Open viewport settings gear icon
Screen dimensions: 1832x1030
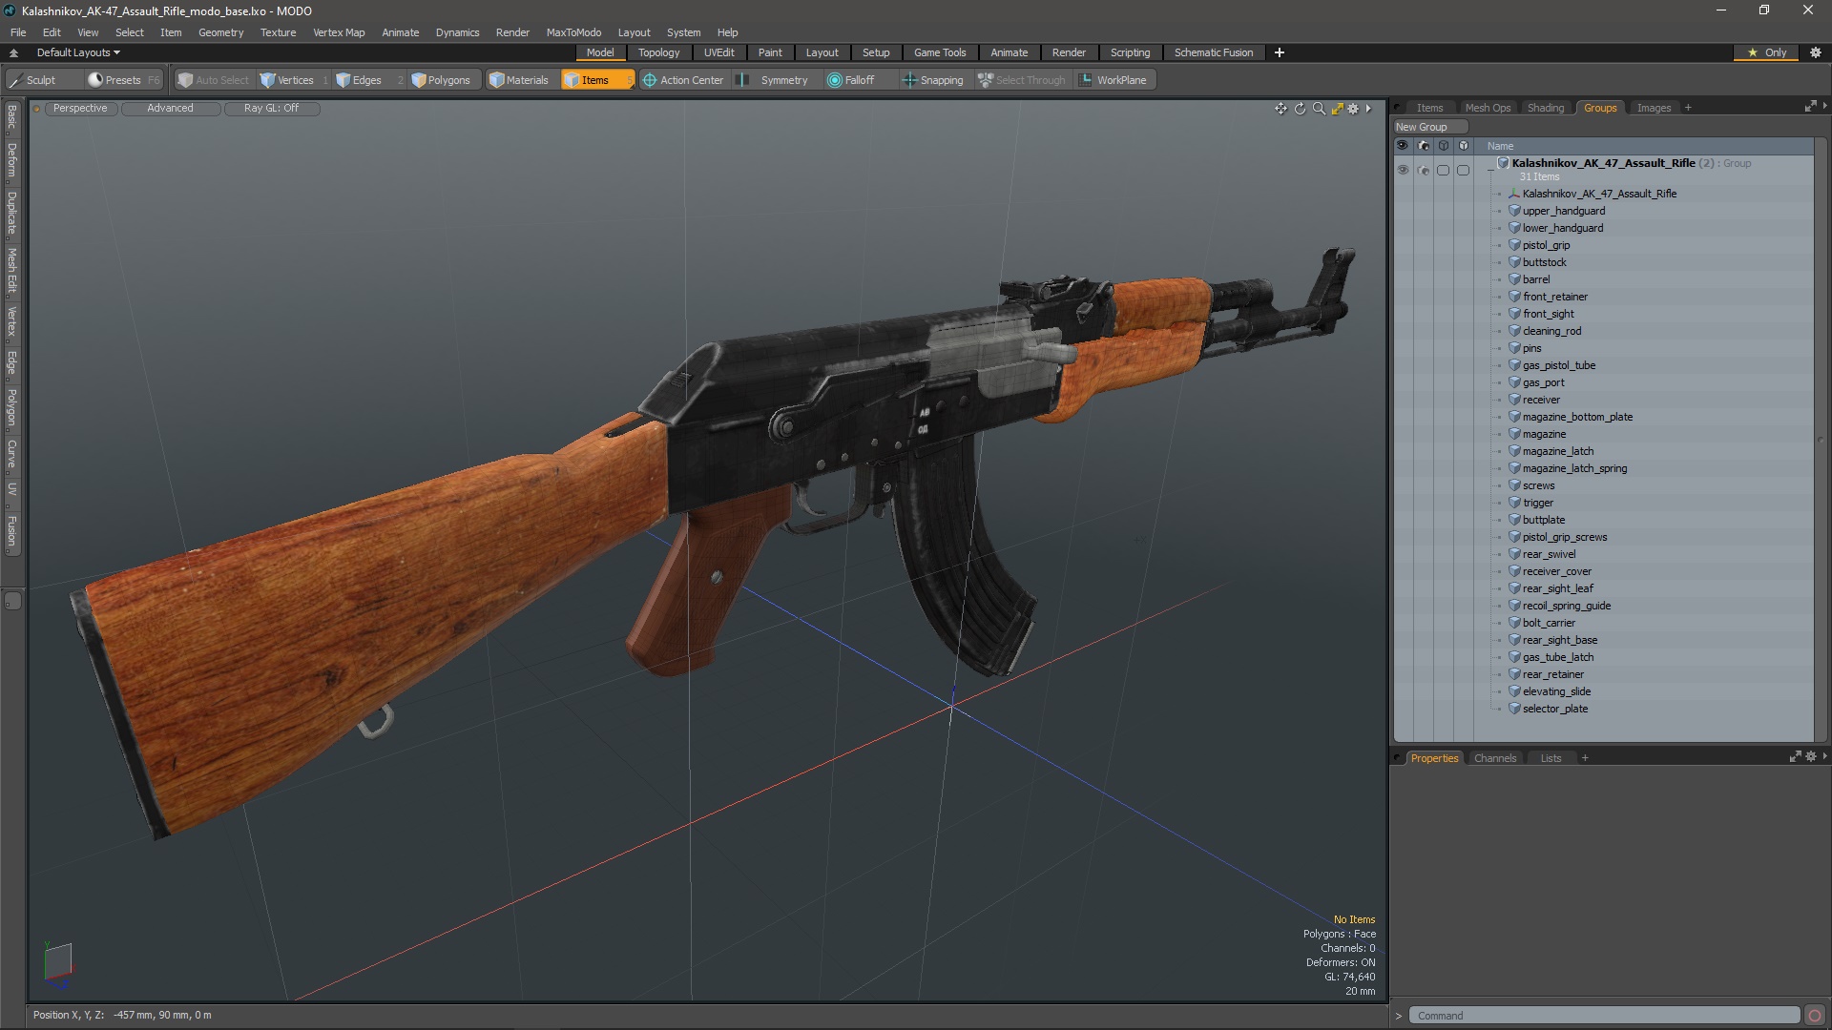pos(1353,109)
